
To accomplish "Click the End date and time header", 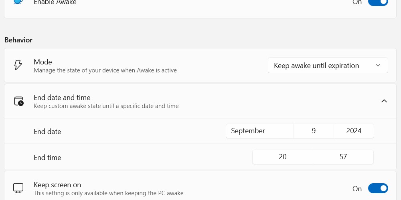I will click(62, 98).
